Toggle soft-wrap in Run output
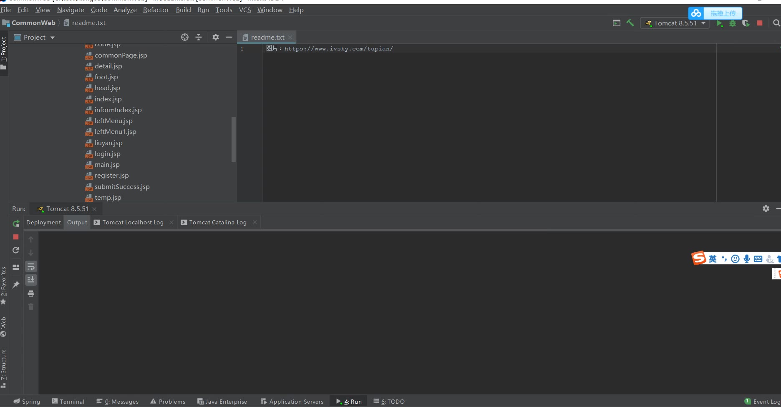The width and height of the screenshot is (781, 407). point(31,266)
